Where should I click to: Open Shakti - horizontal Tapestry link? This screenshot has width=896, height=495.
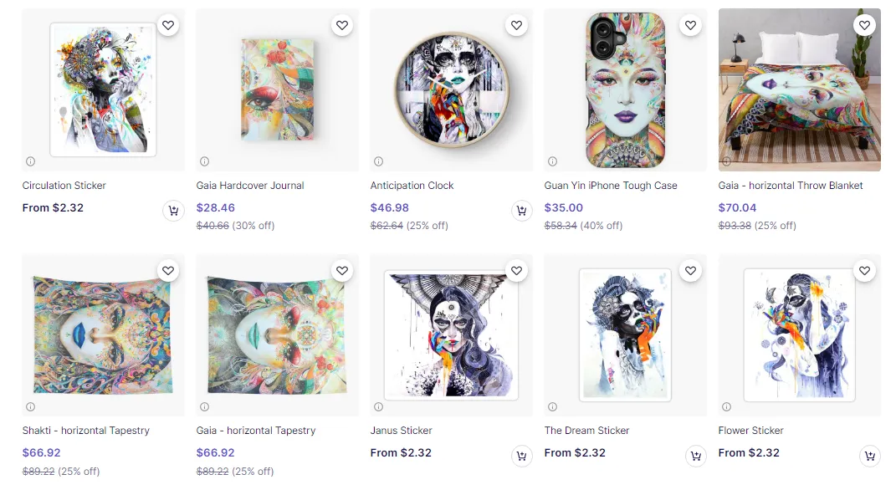[86, 431]
